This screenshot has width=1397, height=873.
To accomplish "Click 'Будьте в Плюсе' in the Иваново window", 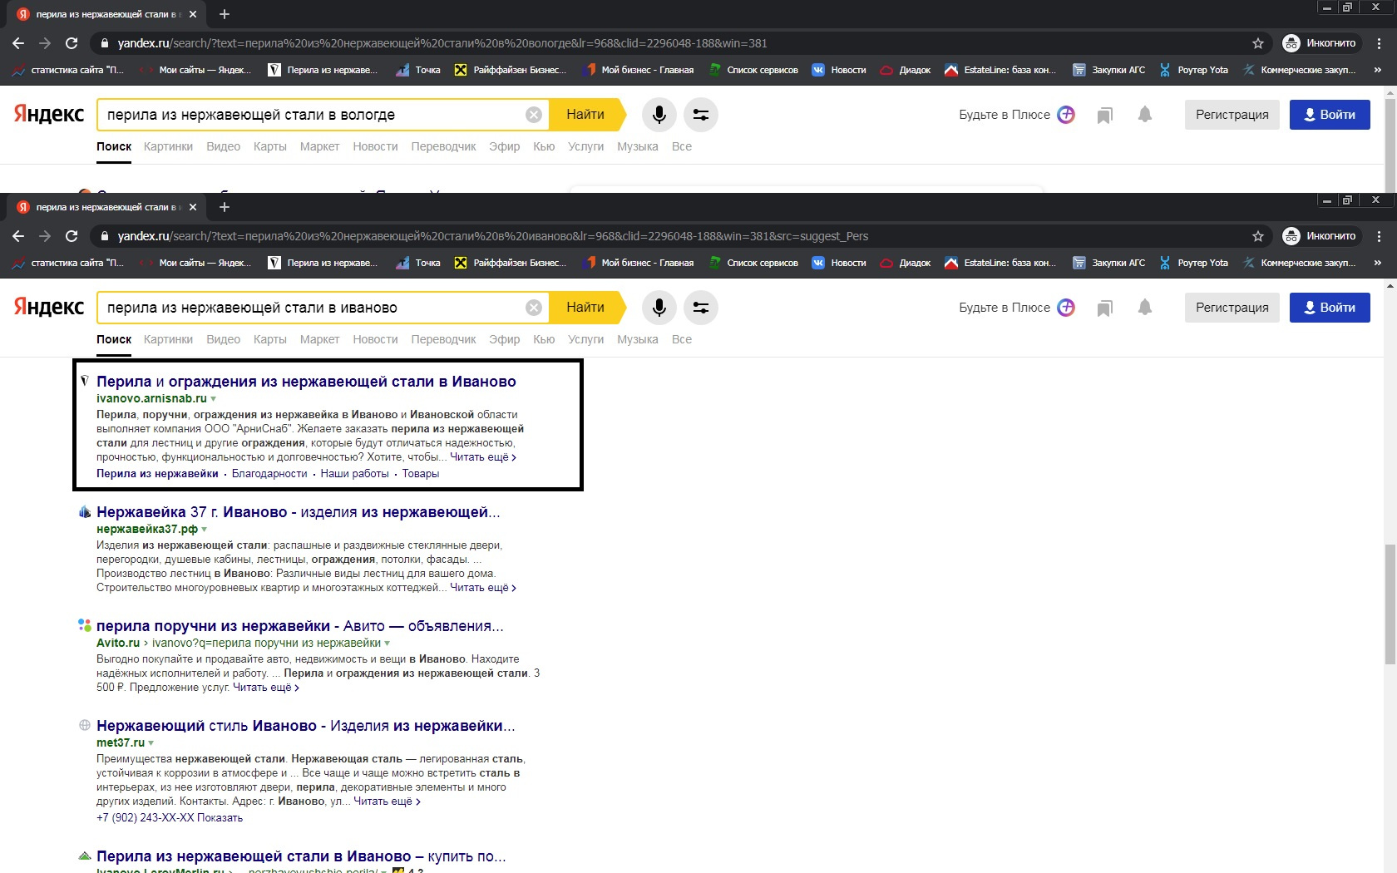I will tap(1017, 308).
